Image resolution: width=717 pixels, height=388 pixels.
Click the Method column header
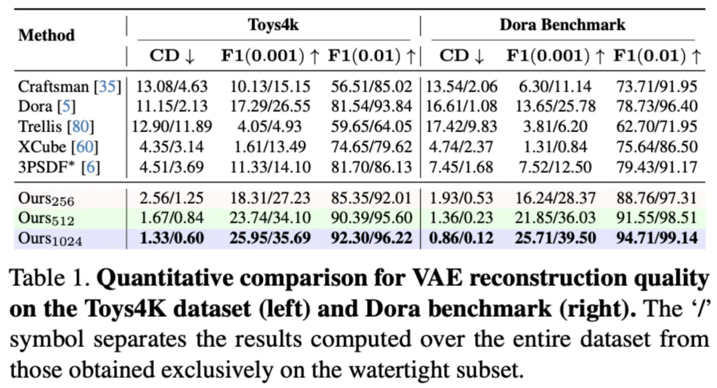tap(46, 35)
